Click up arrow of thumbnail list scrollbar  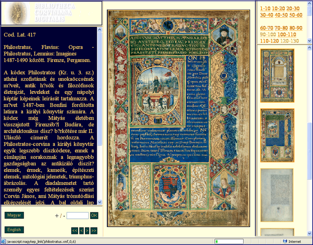pos(309,47)
